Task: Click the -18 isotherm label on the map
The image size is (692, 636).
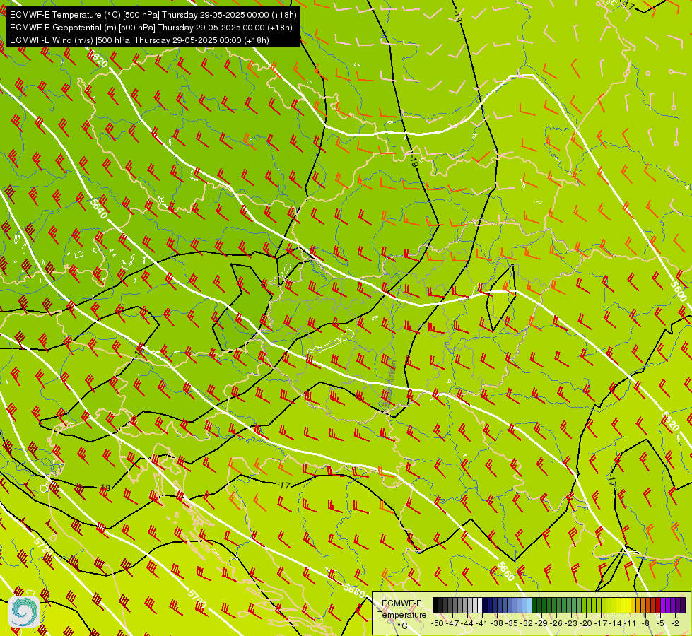Action: point(105,488)
